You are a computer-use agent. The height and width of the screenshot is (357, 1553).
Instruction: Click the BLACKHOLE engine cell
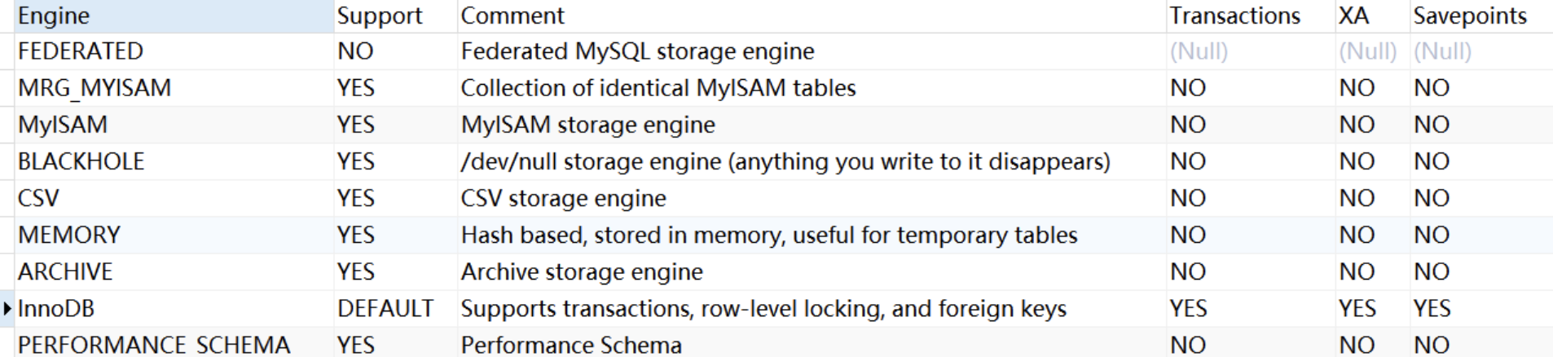[x=174, y=161]
